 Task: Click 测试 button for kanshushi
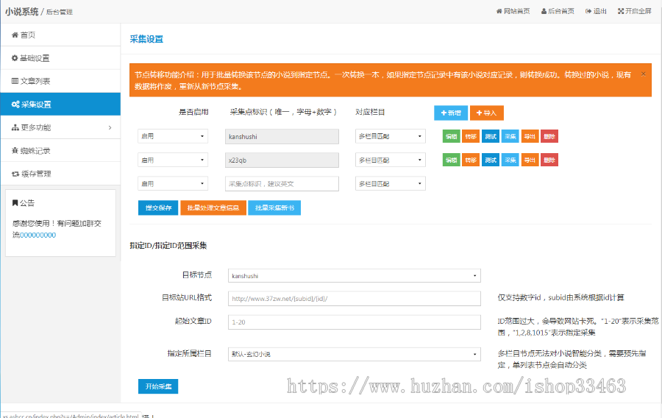tap(491, 136)
